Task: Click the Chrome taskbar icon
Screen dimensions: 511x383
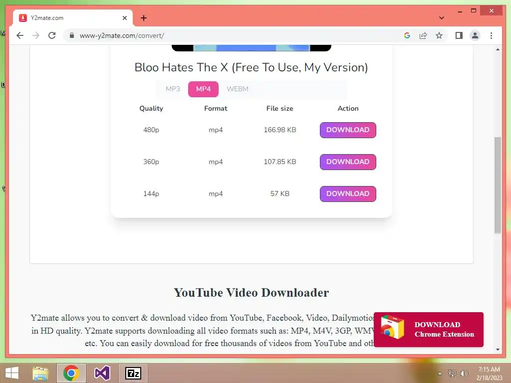Action: click(x=71, y=373)
